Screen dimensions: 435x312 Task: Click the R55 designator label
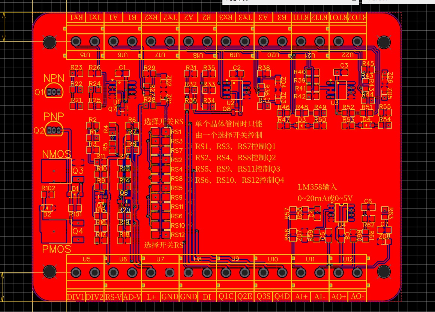385,107
